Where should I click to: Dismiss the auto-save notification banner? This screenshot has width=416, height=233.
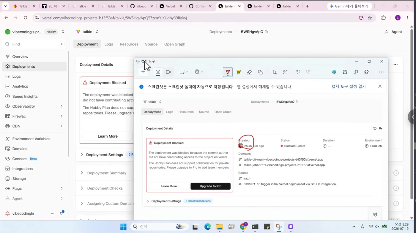(380, 86)
